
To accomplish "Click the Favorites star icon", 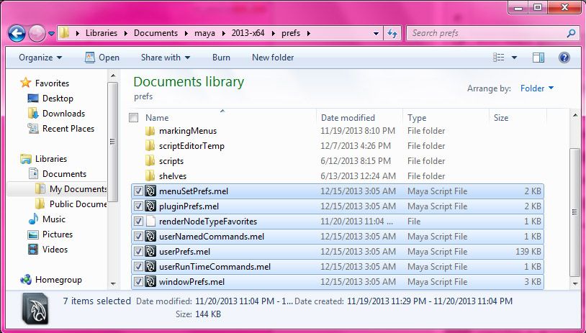I will coord(25,83).
